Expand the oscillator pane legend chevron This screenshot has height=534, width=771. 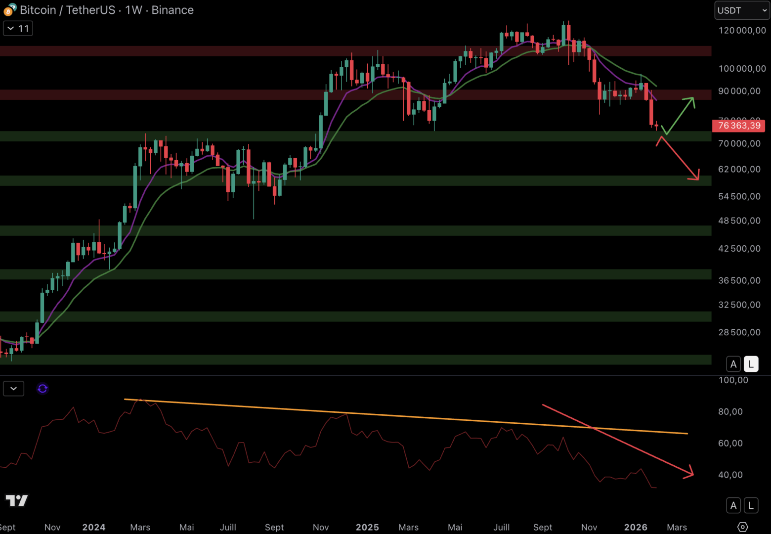[x=14, y=389]
